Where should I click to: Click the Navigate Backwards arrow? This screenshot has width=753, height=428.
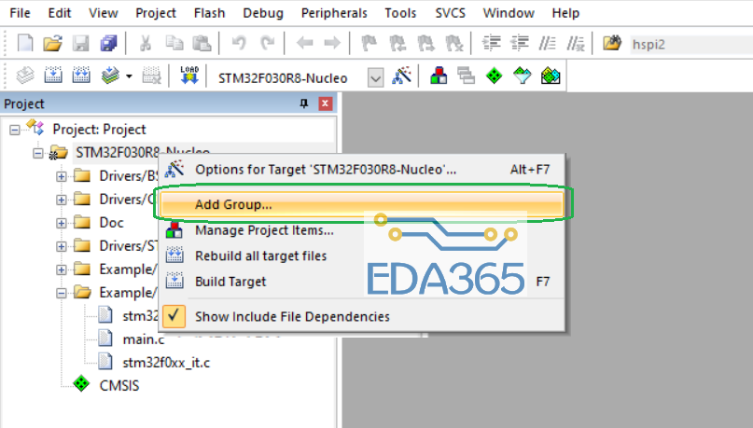click(304, 44)
